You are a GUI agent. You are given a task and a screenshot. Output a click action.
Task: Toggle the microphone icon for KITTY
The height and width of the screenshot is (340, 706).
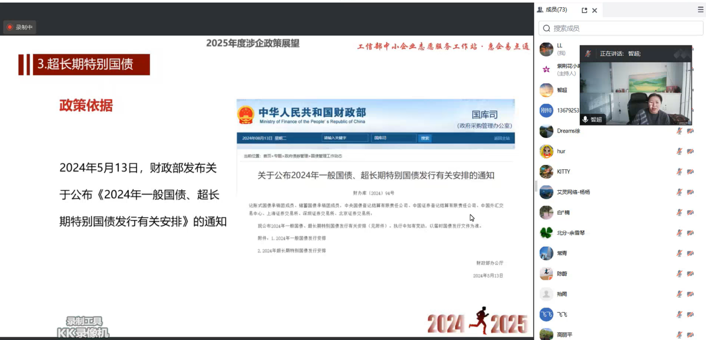click(679, 172)
